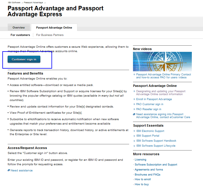The image size is (203, 187).
Task: Open the IBM Software Support Handbook link
Action: coord(156,141)
